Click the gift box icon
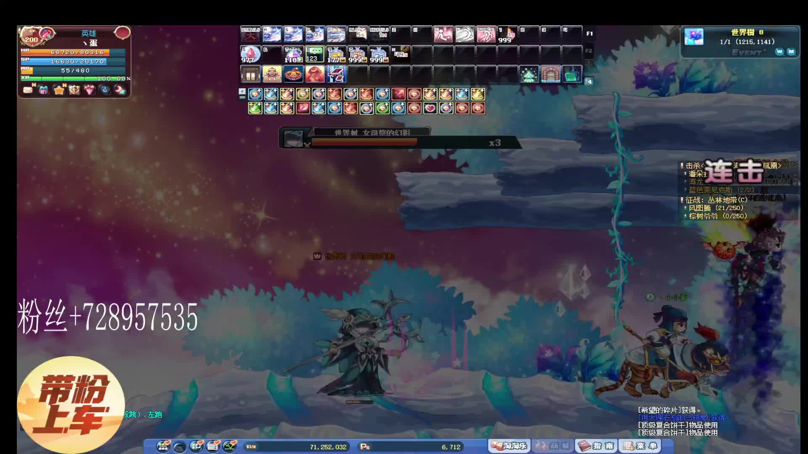808x454 pixels. [x=43, y=90]
